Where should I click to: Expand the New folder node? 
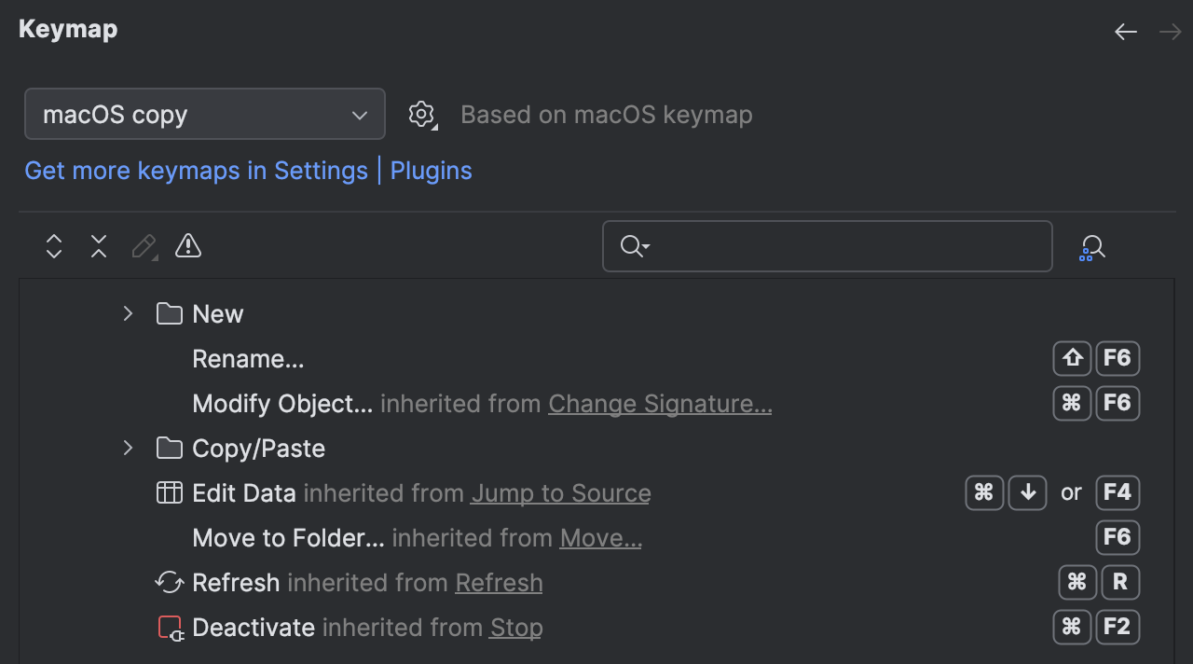click(128, 313)
